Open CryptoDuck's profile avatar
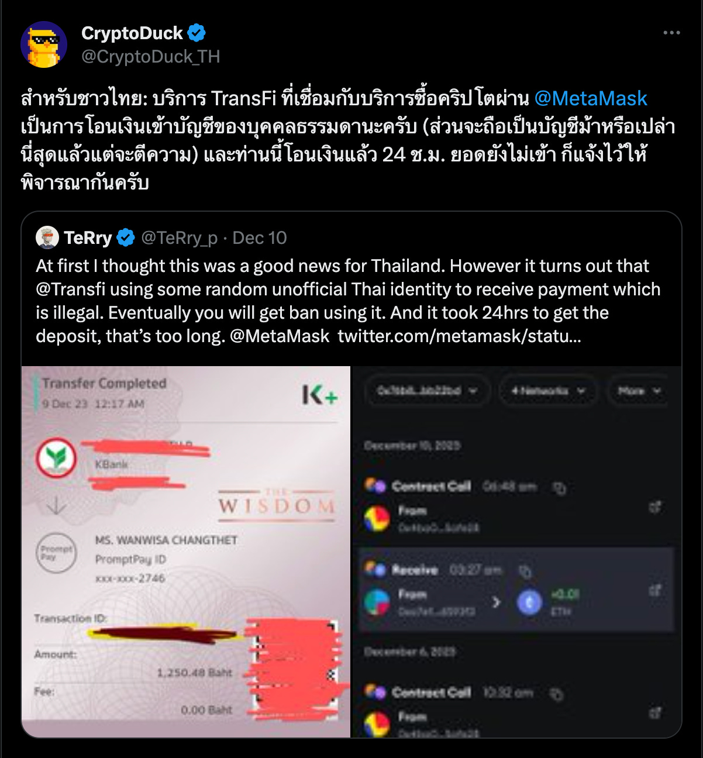Screen dimensions: 703x758 click(44, 44)
